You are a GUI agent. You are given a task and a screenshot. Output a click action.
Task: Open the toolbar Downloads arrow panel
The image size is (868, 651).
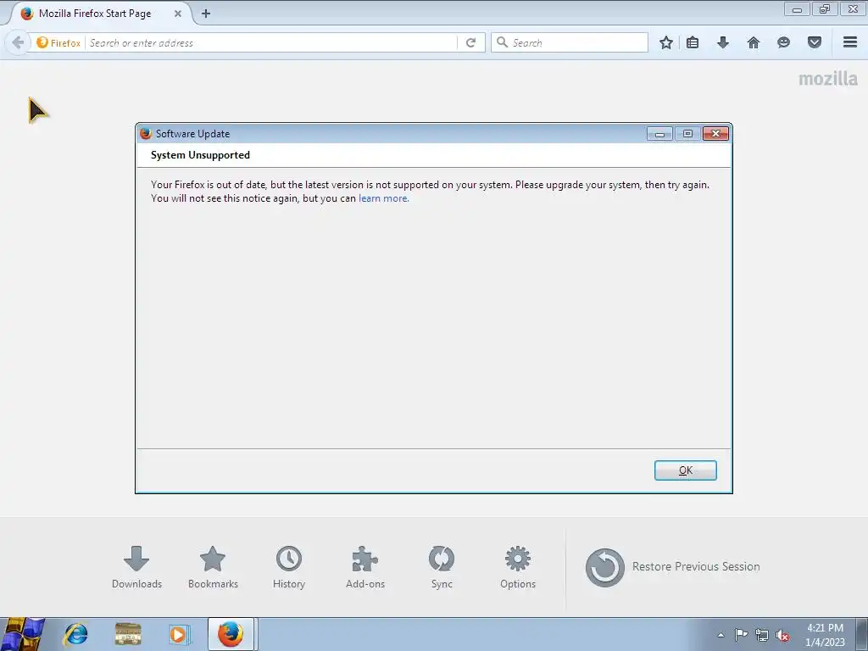[723, 42]
